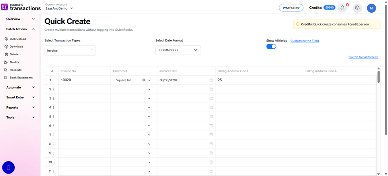Open the blue floating help button

[x=8, y=168]
